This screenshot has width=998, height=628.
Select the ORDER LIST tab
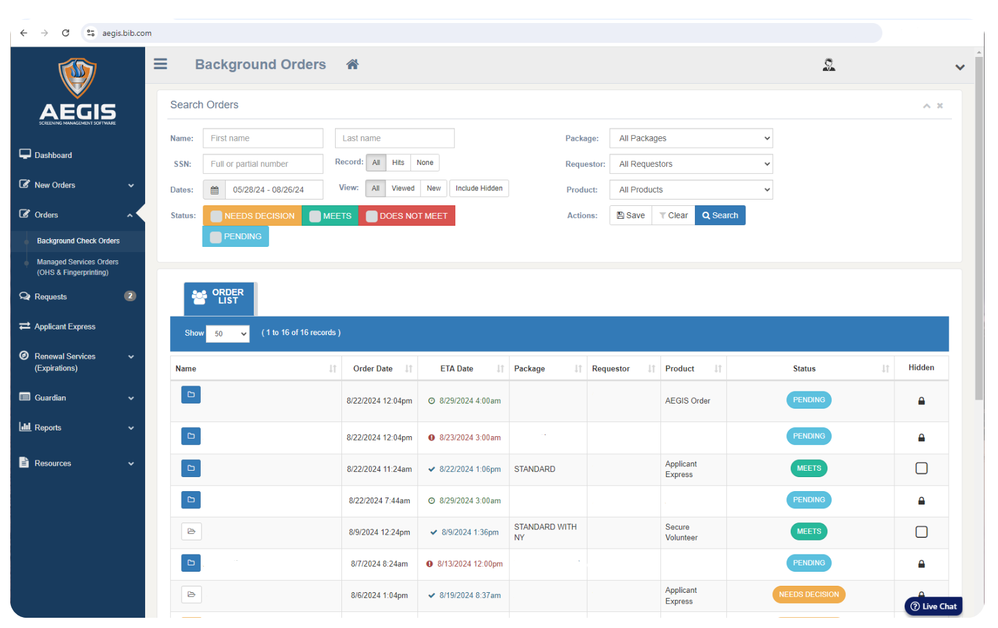pos(219,297)
